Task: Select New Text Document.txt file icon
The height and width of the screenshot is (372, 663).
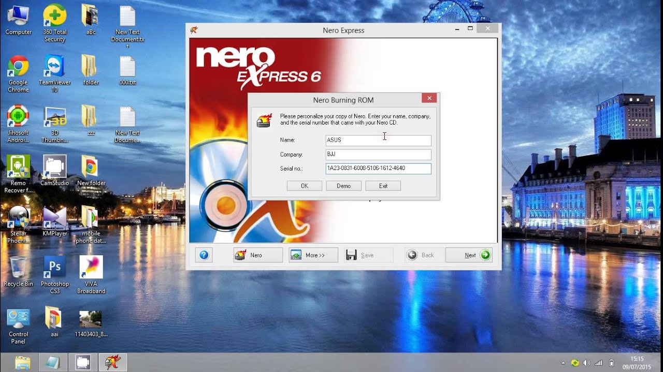Action: click(x=127, y=27)
